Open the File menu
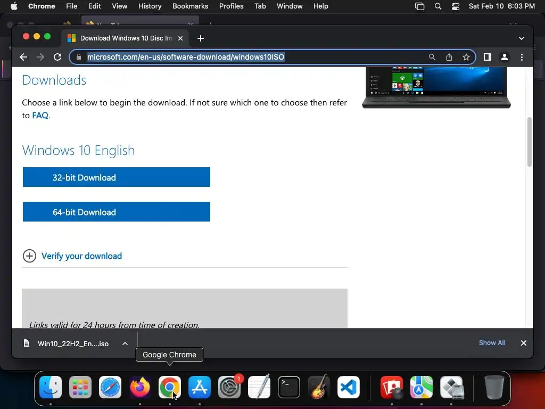This screenshot has width=545, height=409. point(72,6)
